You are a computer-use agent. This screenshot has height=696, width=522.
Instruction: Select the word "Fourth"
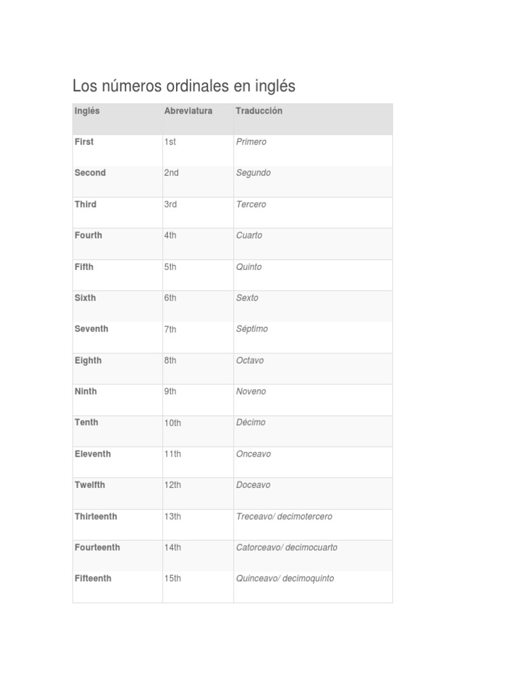[88, 236]
